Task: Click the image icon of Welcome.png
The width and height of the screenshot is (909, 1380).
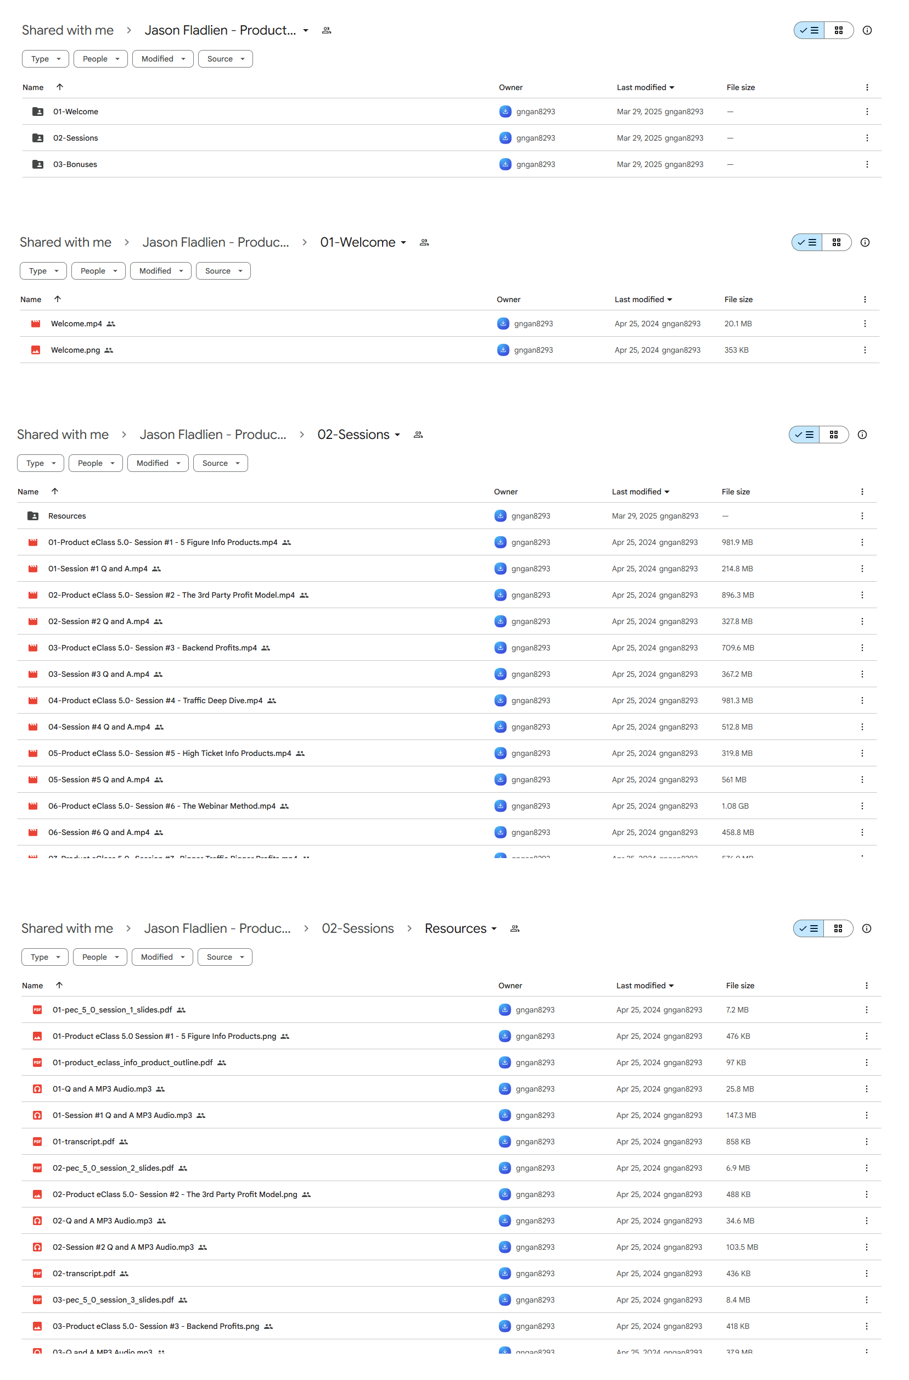Action: [36, 350]
